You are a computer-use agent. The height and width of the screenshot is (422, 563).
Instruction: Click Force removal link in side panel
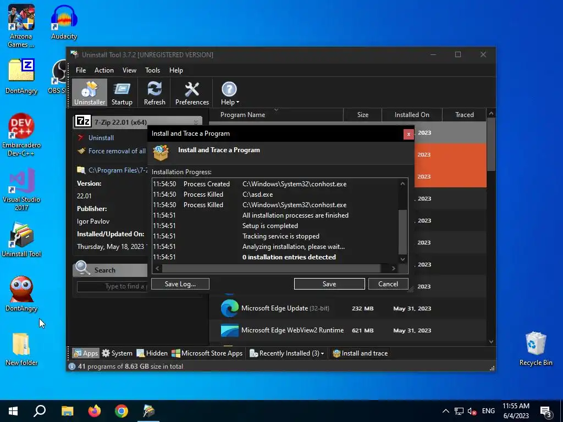coord(117,151)
